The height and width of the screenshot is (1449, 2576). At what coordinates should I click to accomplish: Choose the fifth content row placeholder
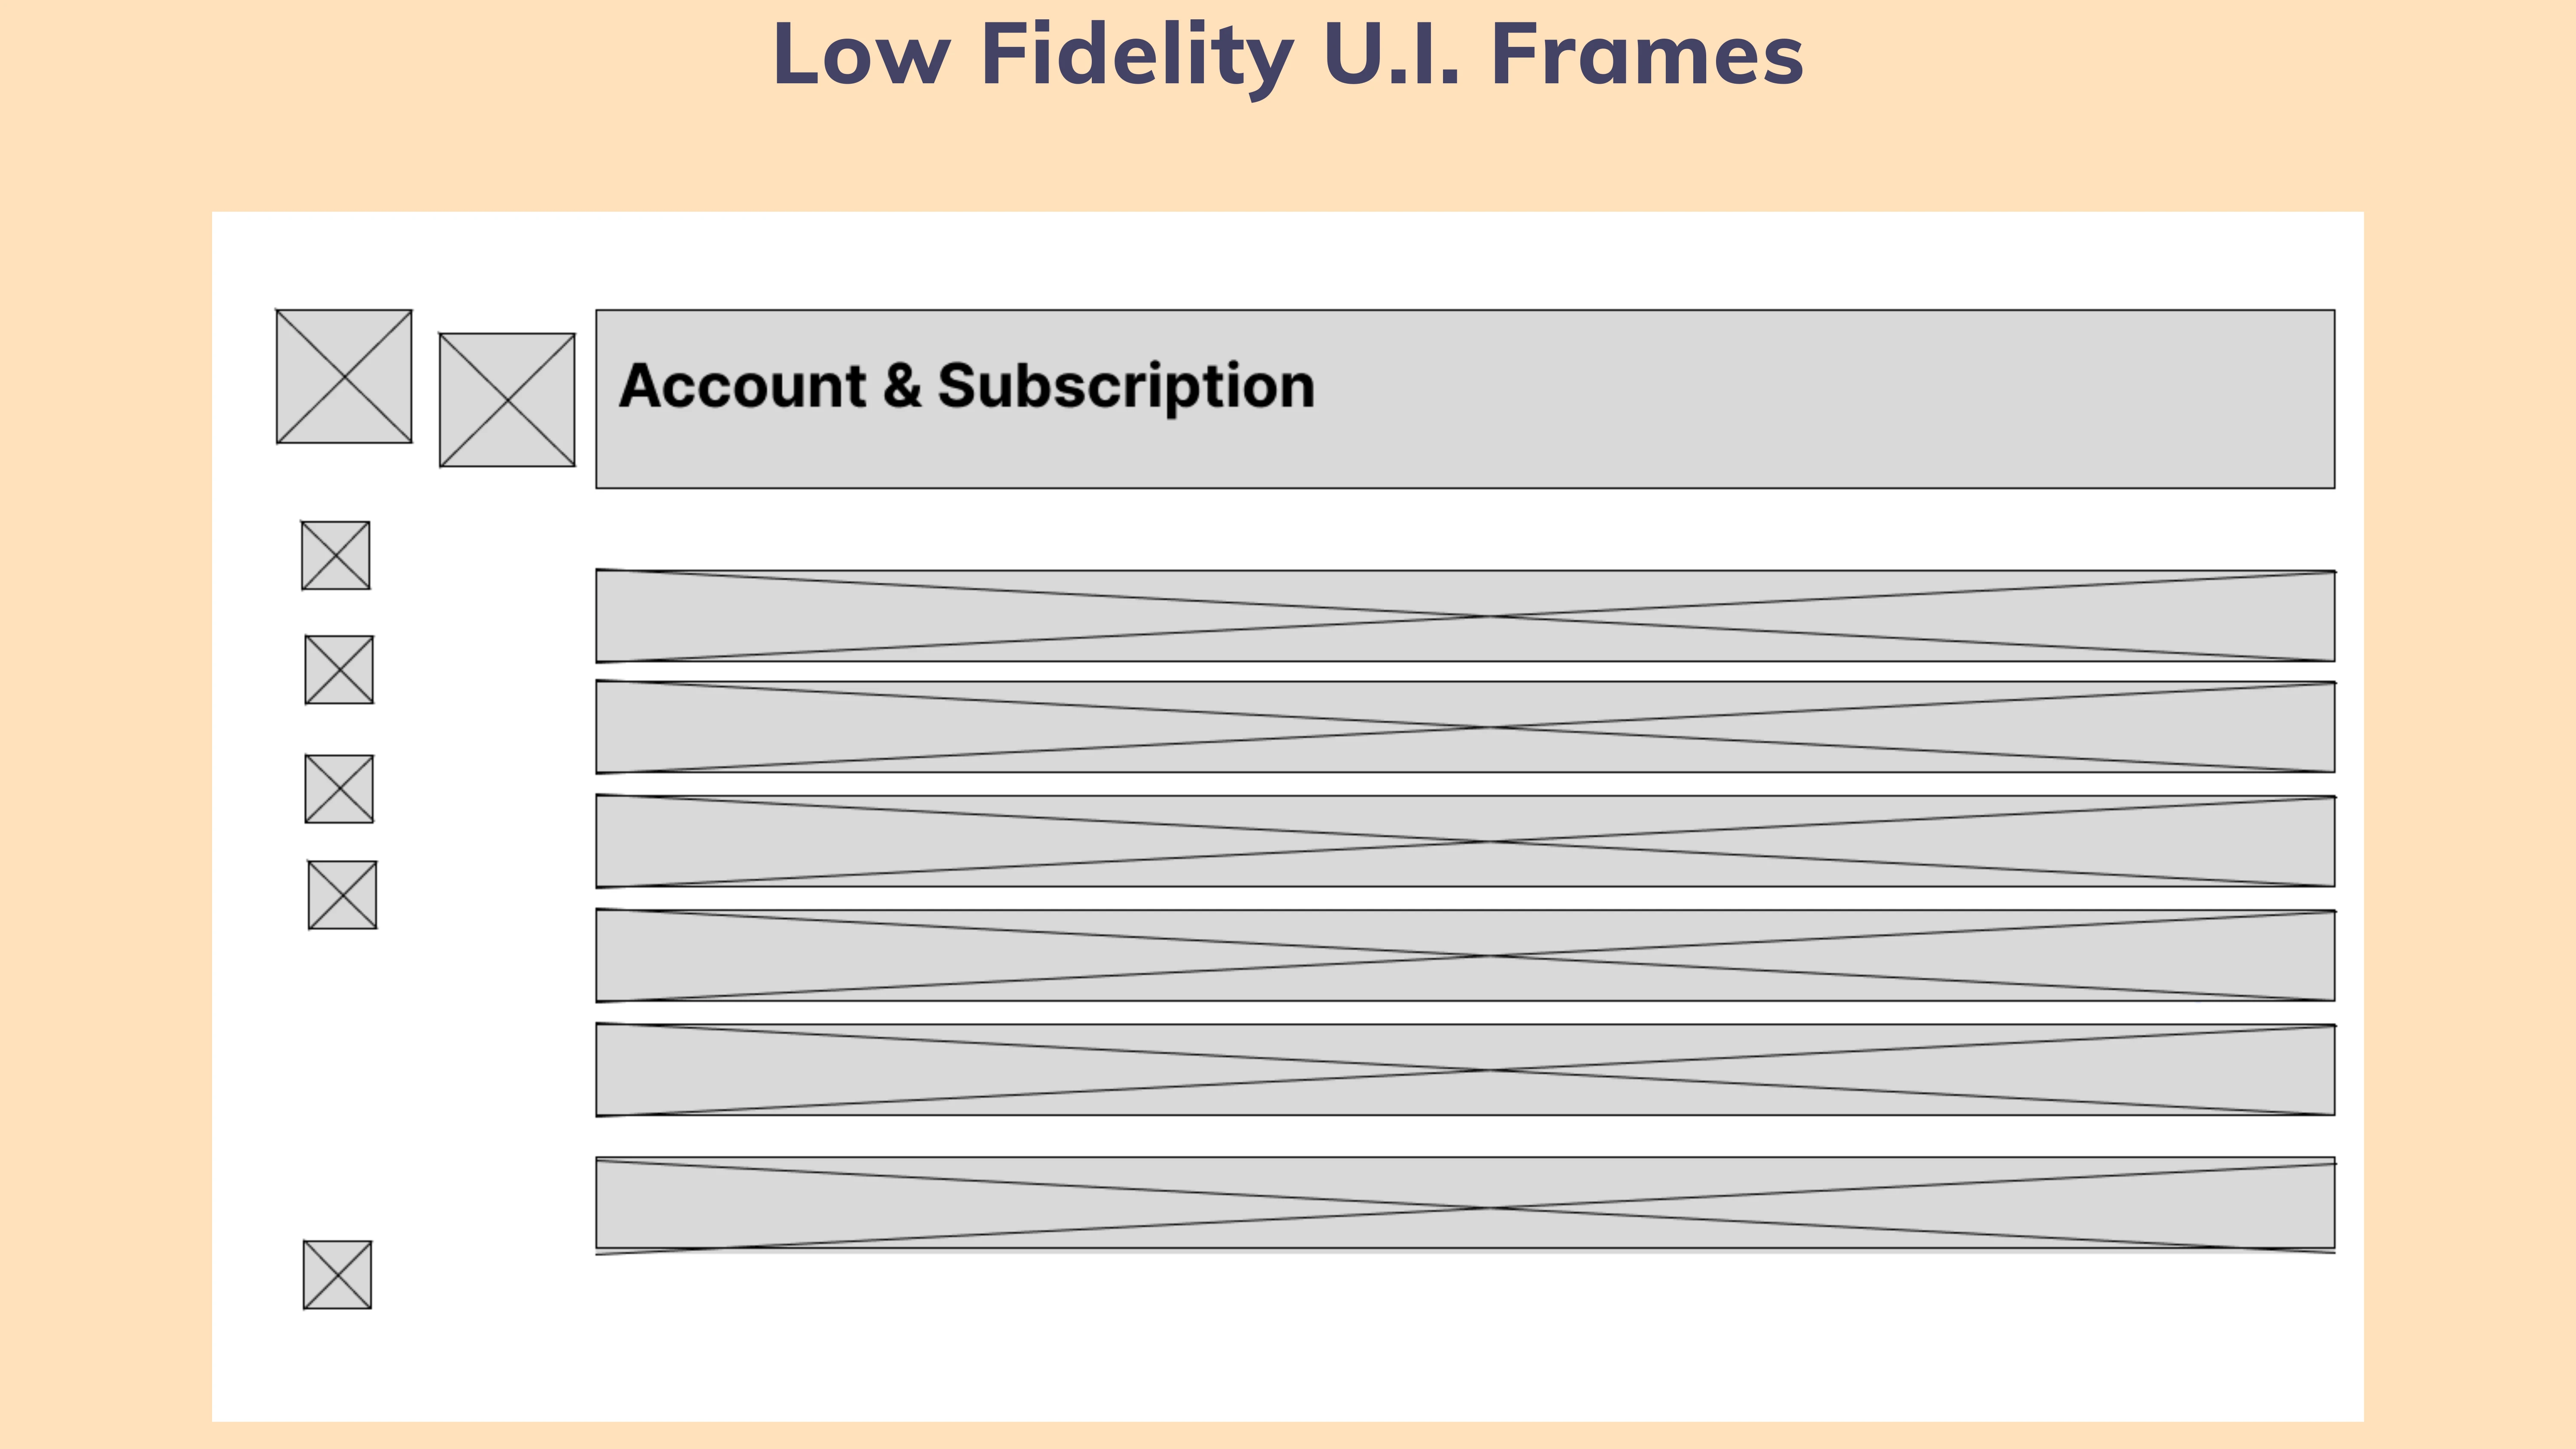pyautogui.click(x=1465, y=1069)
